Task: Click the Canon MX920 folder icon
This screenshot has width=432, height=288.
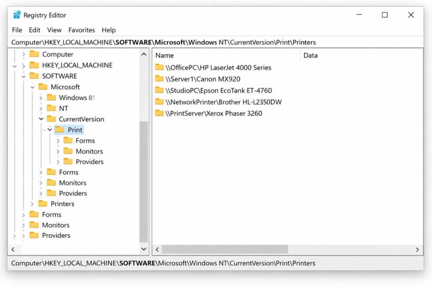Action: point(159,79)
